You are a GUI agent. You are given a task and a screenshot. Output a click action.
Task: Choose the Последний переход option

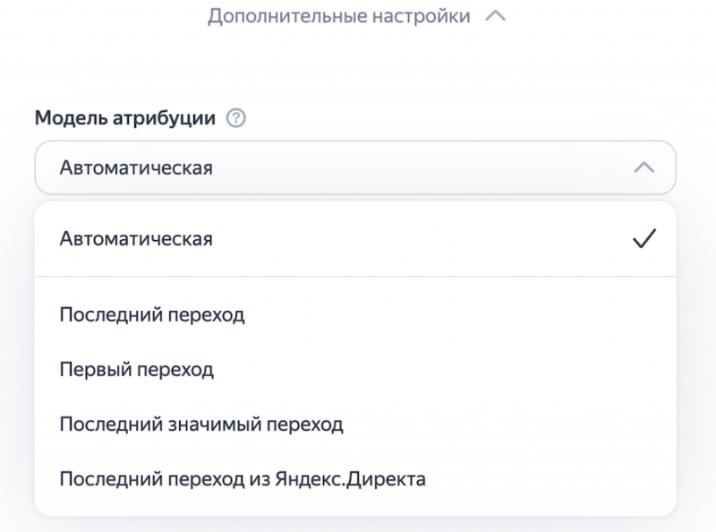click(152, 314)
